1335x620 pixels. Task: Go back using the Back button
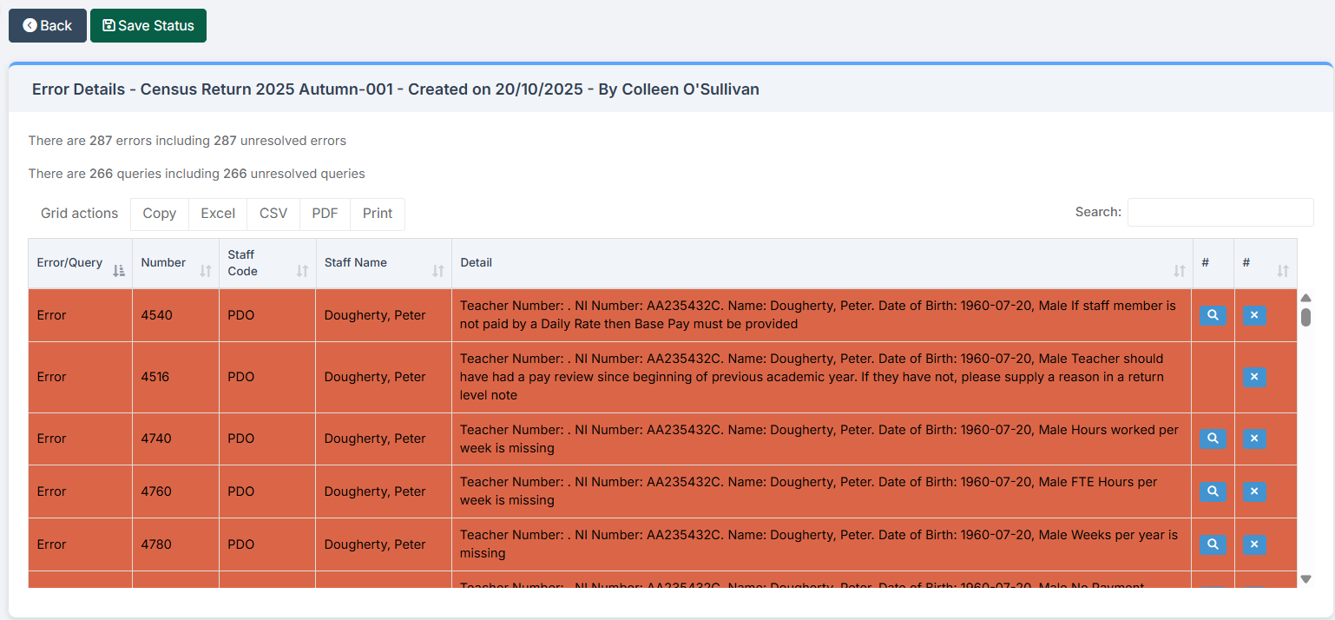pyautogui.click(x=48, y=25)
